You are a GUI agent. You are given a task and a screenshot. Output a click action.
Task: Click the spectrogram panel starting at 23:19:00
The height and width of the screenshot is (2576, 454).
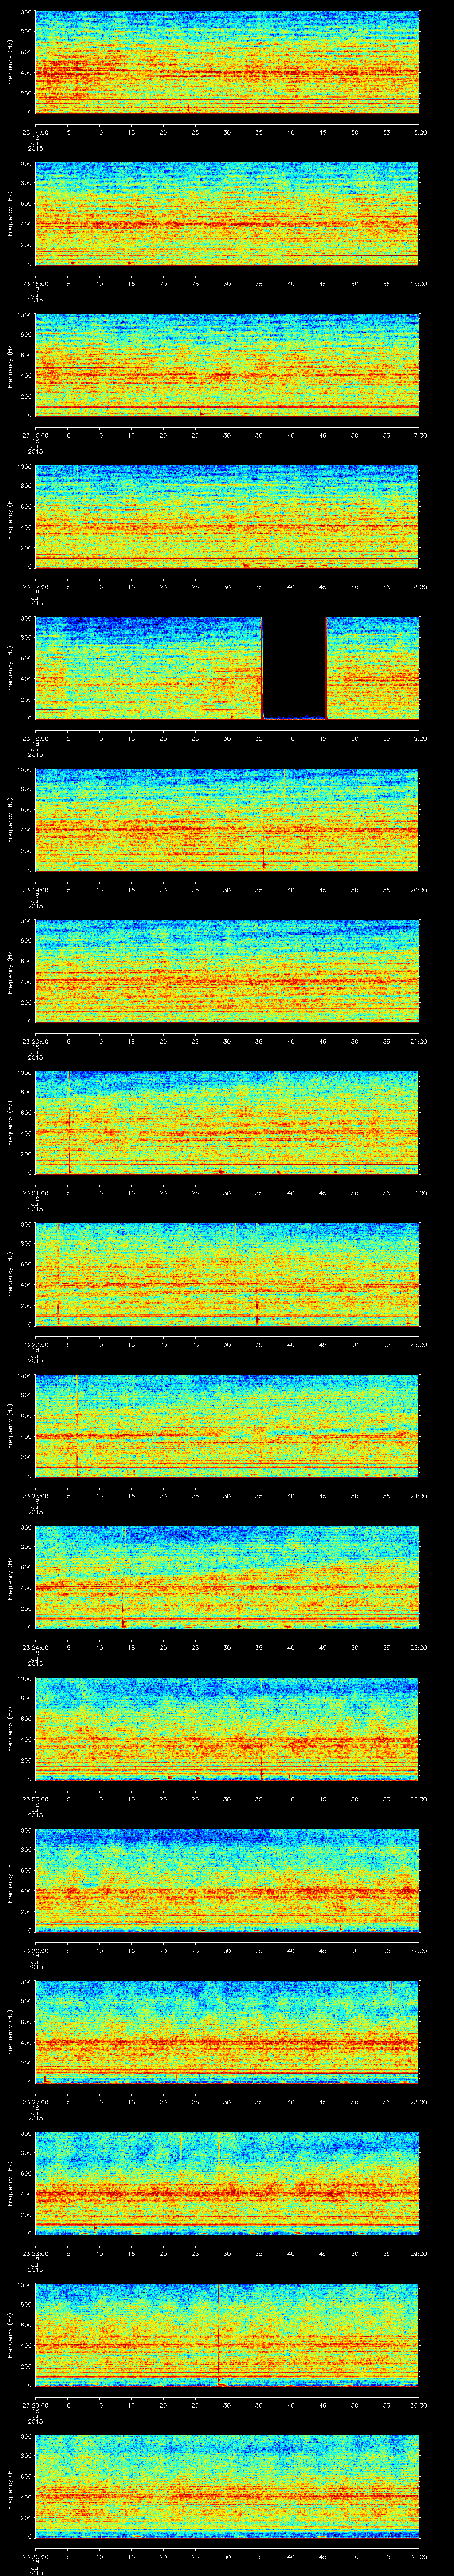point(227,821)
